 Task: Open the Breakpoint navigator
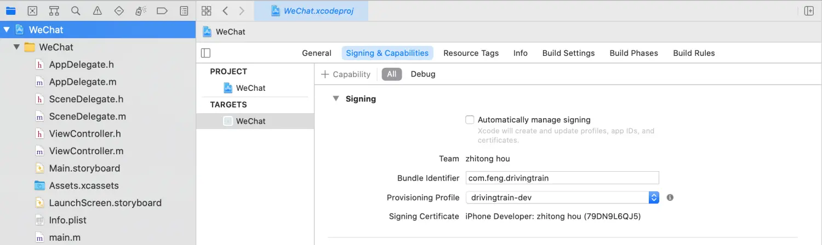pyautogui.click(x=162, y=11)
